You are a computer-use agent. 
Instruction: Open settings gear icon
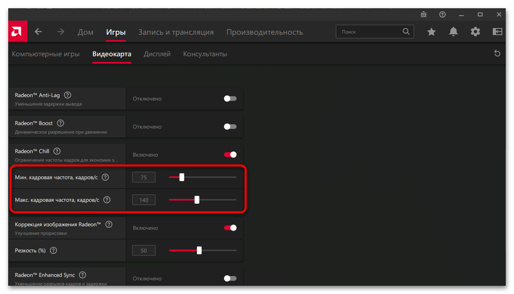(475, 32)
